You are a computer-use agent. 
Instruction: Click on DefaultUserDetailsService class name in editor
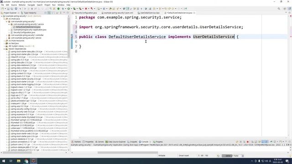(137, 36)
